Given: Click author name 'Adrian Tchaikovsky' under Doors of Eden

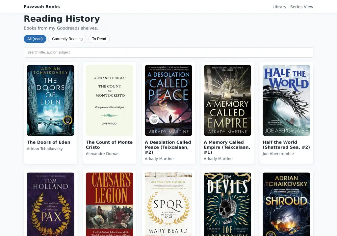Looking at the screenshot, I should [x=45, y=148].
